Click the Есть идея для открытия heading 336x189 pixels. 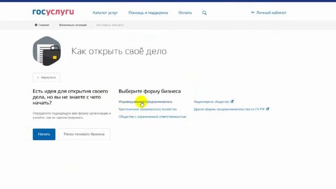70,97
